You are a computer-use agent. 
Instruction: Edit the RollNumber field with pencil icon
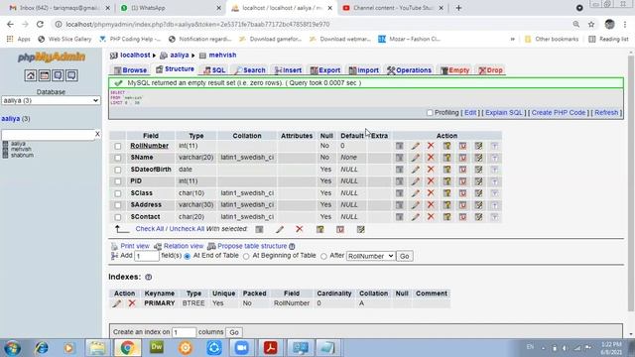click(x=415, y=146)
